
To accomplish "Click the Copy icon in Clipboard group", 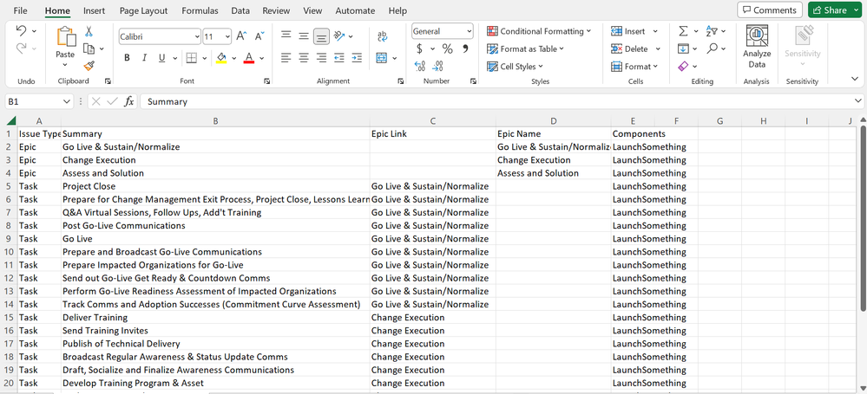I will 89,48.
